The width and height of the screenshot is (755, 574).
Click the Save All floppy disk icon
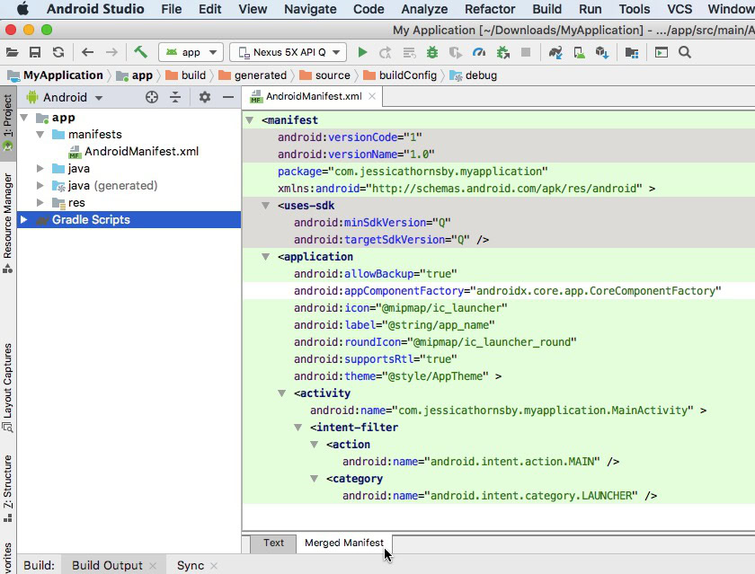[x=35, y=52]
